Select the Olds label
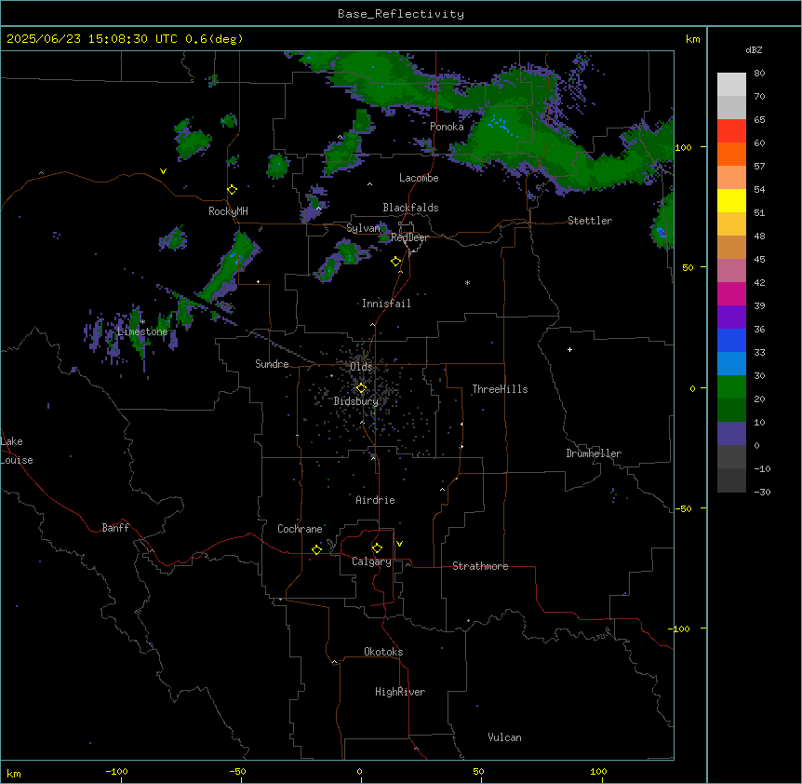Screen dimensions: 802x784 [x=361, y=367]
